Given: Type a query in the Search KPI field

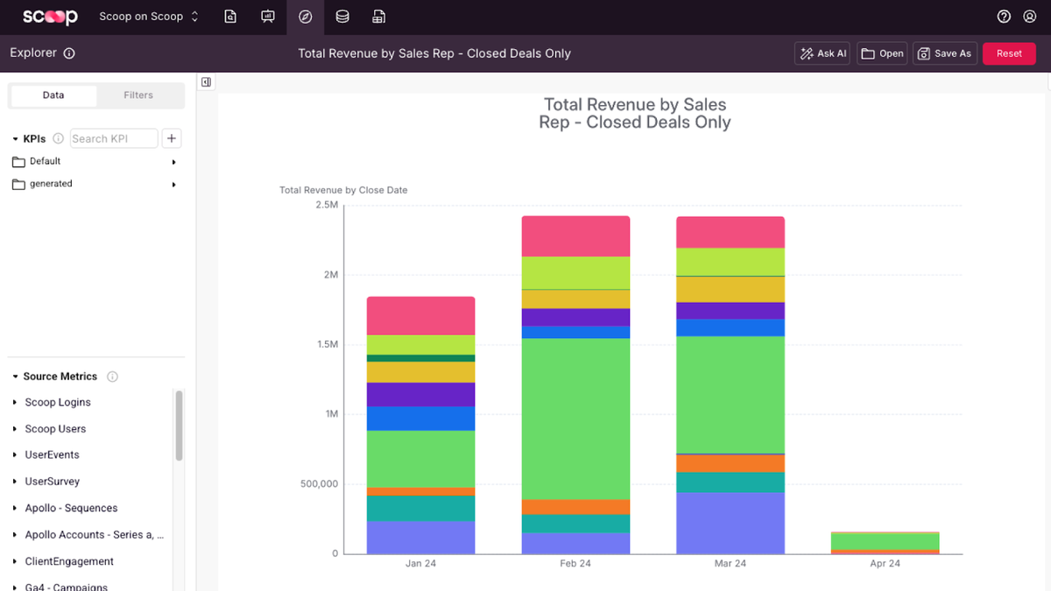Looking at the screenshot, I should 113,138.
